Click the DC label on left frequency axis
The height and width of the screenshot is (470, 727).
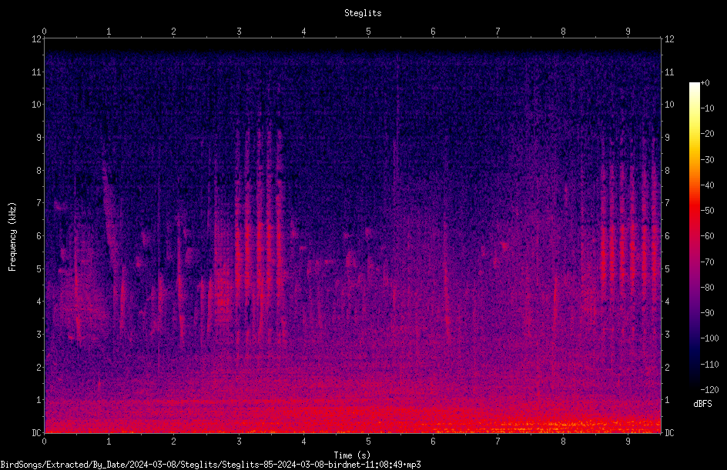tap(37, 432)
